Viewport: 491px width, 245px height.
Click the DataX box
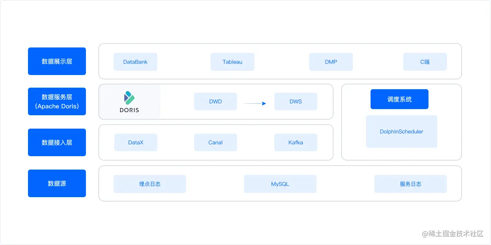[x=136, y=142]
